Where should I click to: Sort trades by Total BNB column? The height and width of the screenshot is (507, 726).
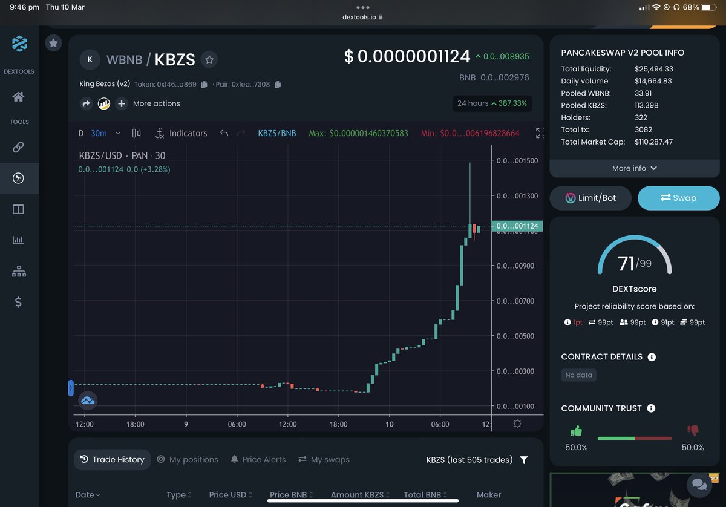pos(426,495)
